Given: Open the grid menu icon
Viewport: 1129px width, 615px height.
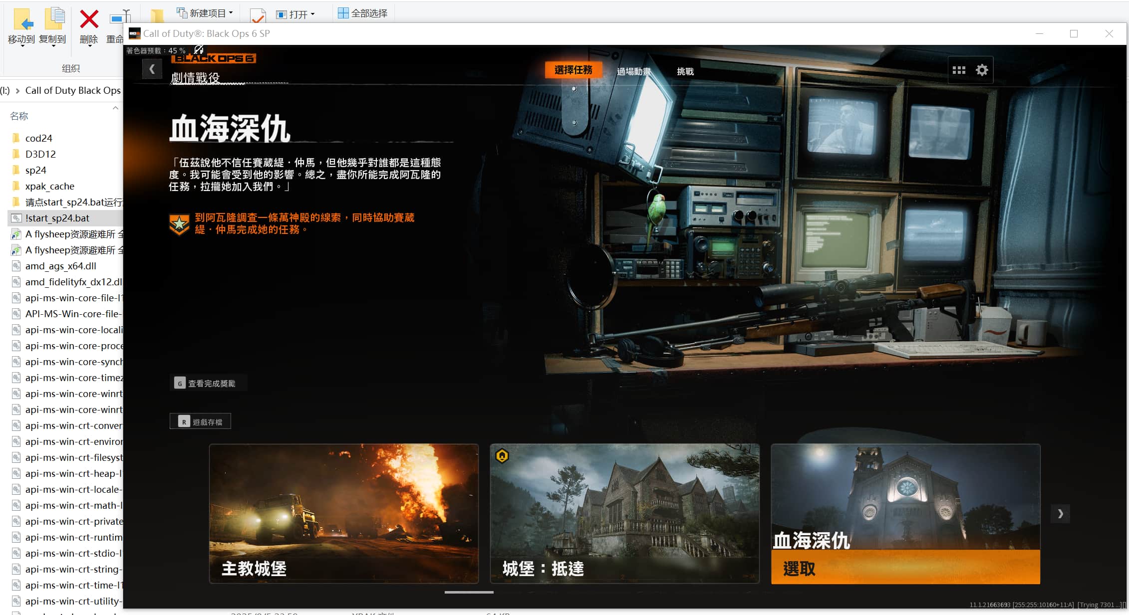Looking at the screenshot, I should [x=958, y=70].
